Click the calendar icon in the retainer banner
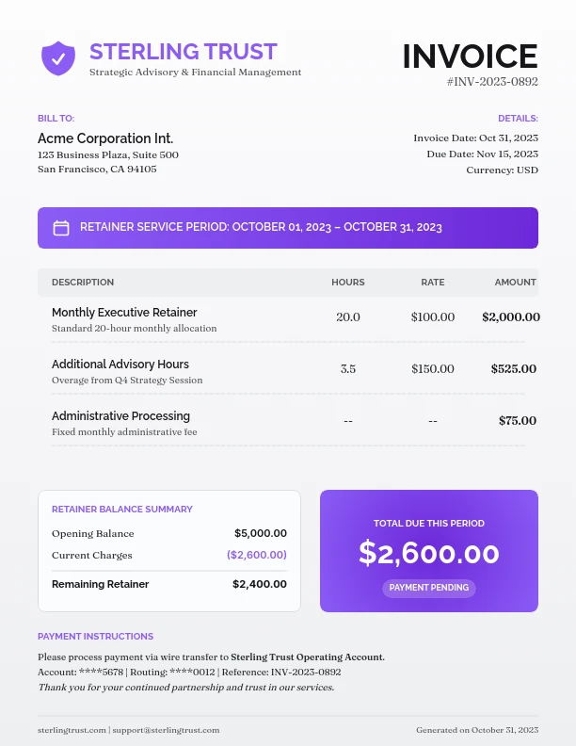Screen dimensions: 576x746 coord(61,228)
